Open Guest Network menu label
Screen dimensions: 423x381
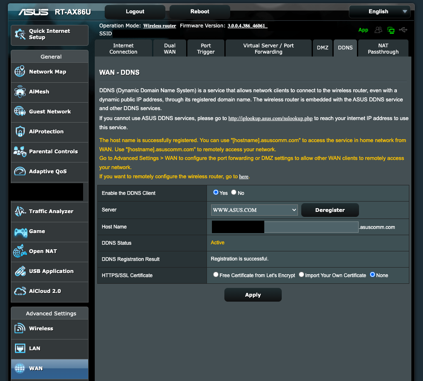[x=50, y=111]
